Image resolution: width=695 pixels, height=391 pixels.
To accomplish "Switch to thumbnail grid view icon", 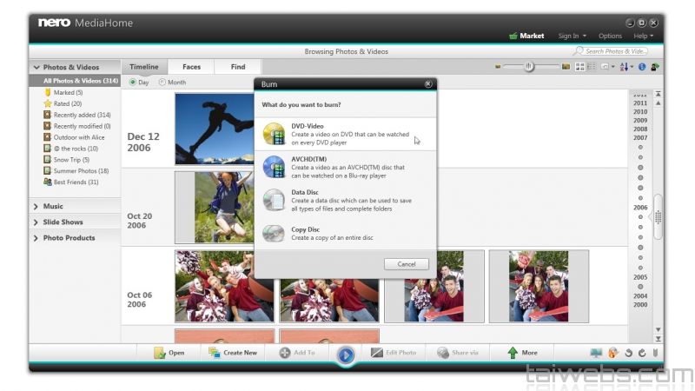I will click(579, 67).
